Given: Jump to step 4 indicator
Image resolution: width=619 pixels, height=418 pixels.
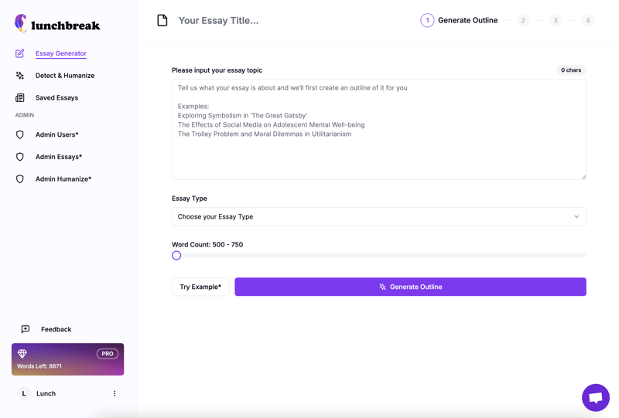Looking at the screenshot, I should 588,21.
